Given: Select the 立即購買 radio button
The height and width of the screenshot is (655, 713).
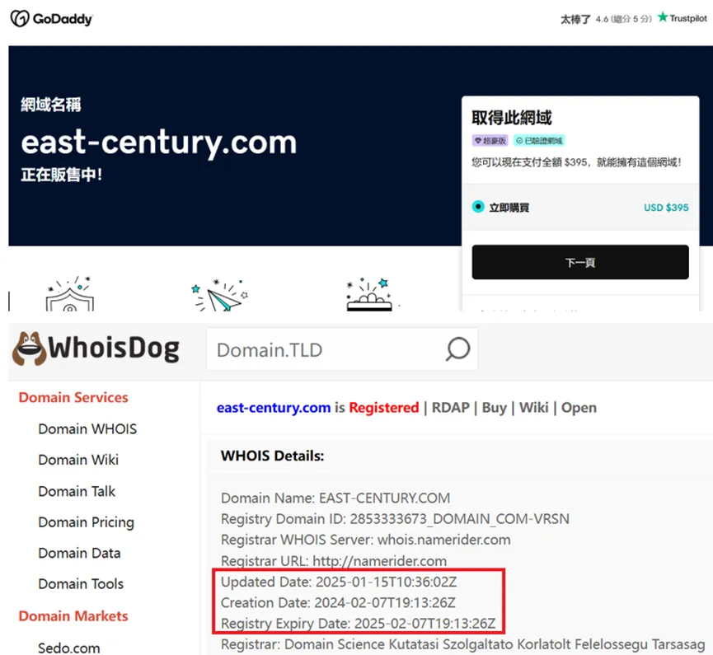Looking at the screenshot, I should (478, 207).
